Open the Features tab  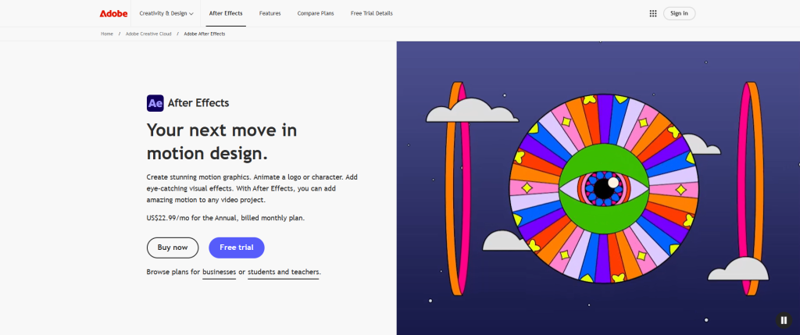[270, 13]
